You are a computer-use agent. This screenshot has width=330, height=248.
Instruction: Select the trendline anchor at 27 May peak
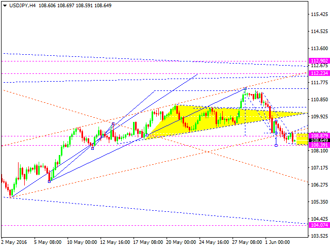[x=245, y=88]
